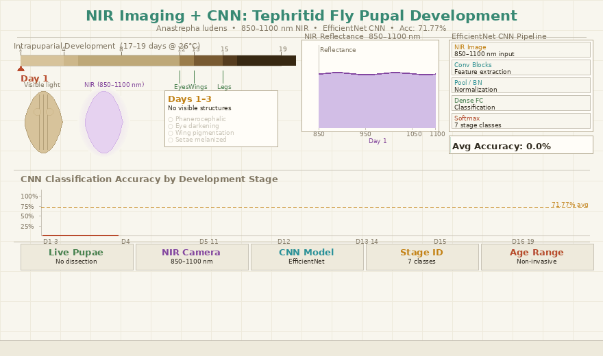
Task: Select the Stage ID card
Action: (422, 257)
